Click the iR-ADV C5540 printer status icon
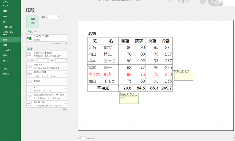Viewport: 235px width, 141px height. [30, 38]
